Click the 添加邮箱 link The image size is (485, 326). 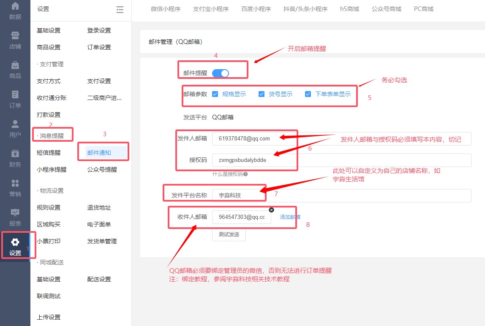(290, 217)
